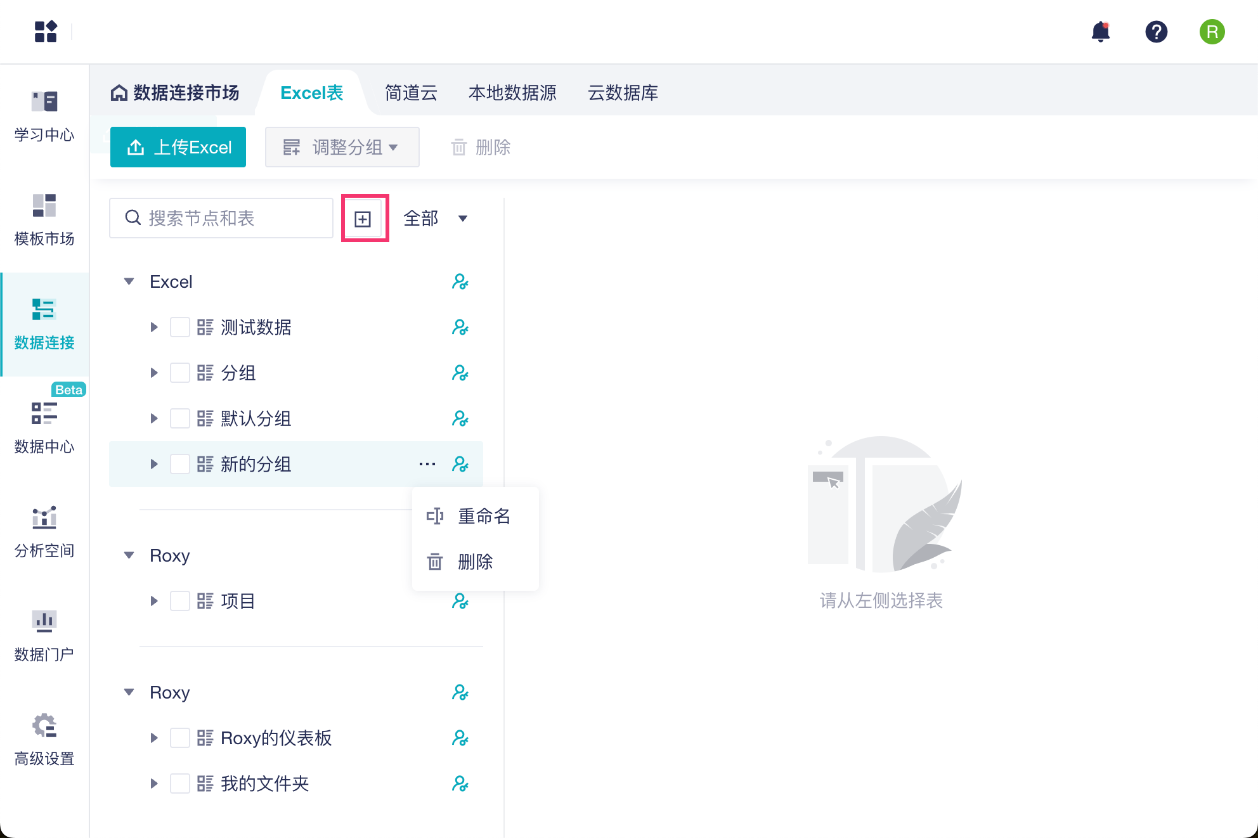This screenshot has width=1258, height=838.
Task: Tick the 默认分组 checkbox
Action: point(180,418)
